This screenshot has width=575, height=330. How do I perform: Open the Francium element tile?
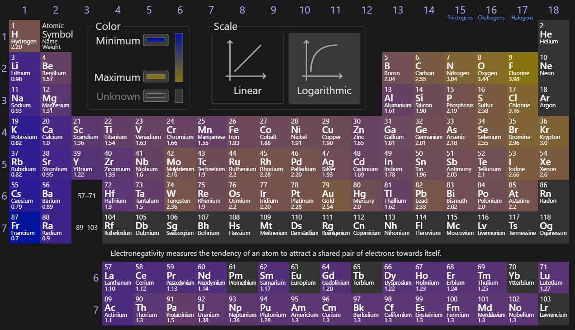pyautogui.click(x=24, y=227)
